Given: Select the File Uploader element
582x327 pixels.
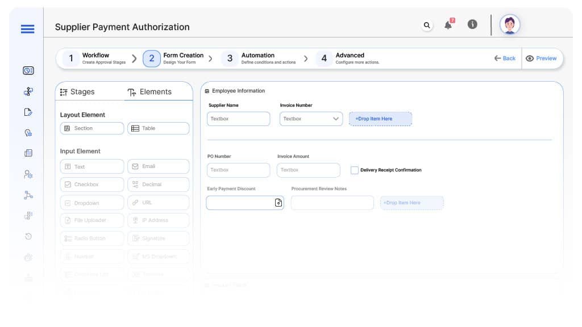Looking at the screenshot, I should [x=92, y=220].
